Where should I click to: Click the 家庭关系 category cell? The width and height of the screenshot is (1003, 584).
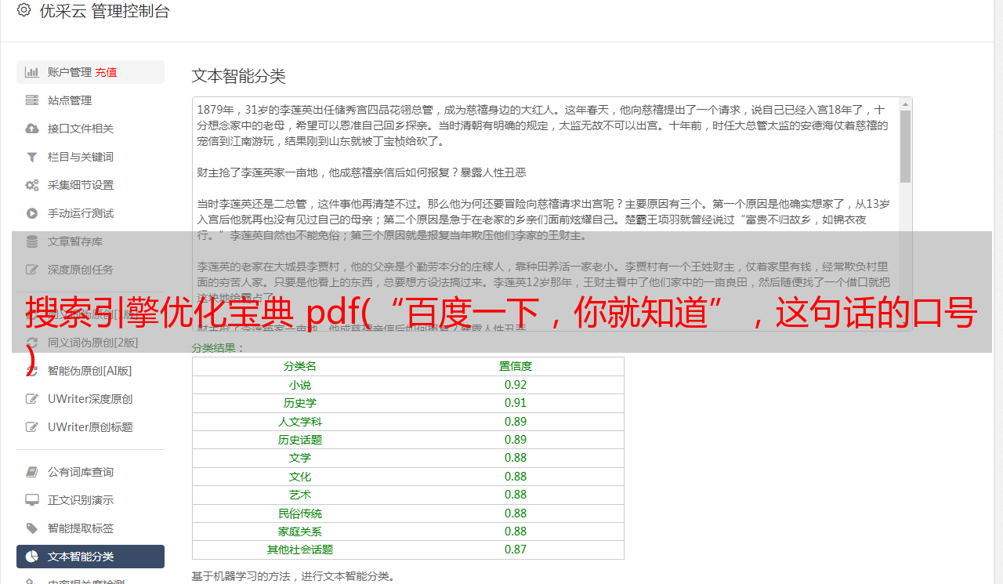(x=300, y=531)
